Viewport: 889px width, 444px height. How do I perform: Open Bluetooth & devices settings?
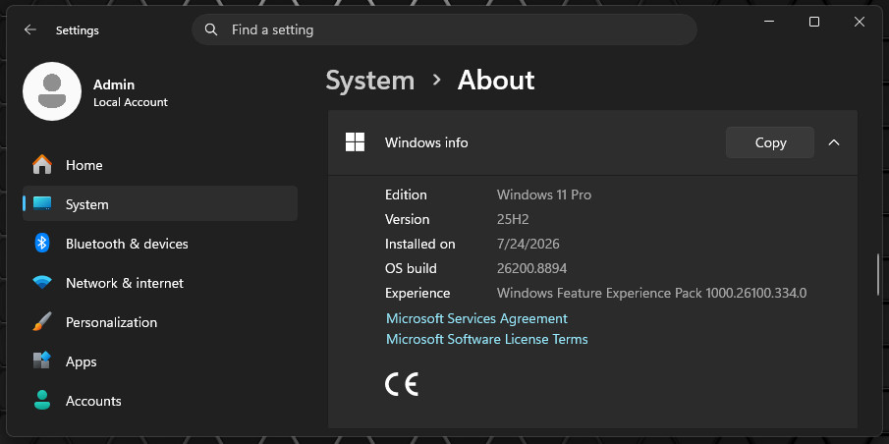click(x=160, y=244)
